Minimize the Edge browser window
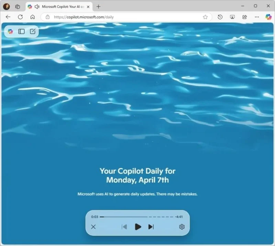 243,6
